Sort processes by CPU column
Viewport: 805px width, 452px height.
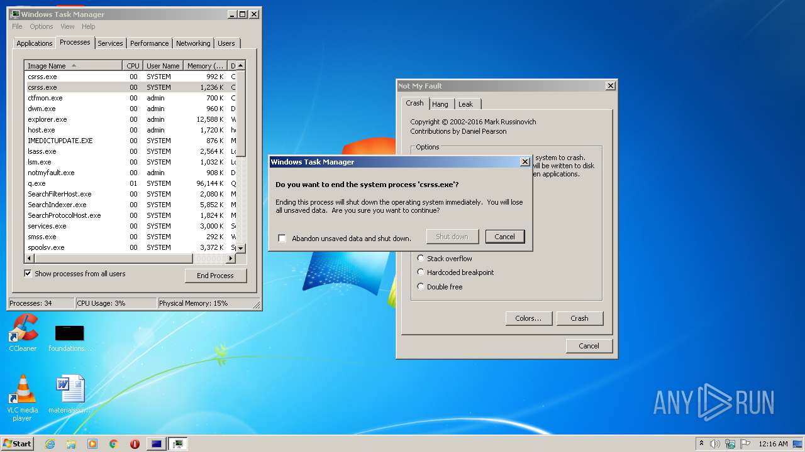click(132, 66)
